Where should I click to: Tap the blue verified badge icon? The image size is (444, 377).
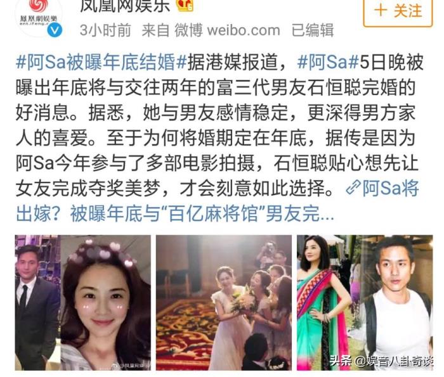pyautogui.click(x=55, y=30)
